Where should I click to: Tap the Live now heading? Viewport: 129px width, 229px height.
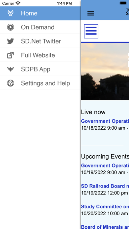click(93, 112)
